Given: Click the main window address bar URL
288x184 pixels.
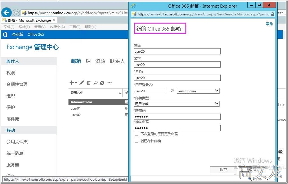Looking at the screenshot, I should pyautogui.click(x=75, y=13).
